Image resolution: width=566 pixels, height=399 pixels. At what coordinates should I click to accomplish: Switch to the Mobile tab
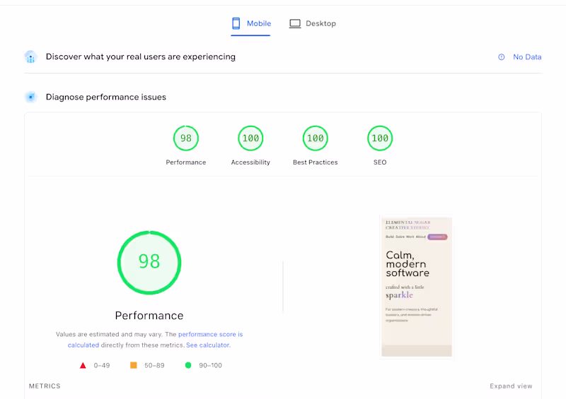coord(251,23)
